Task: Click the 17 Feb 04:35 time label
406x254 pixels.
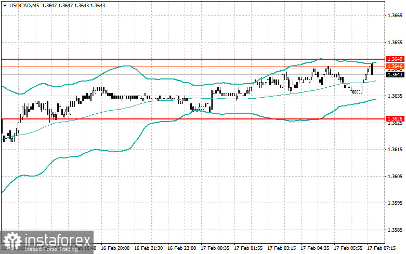Action: [x=315, y=248]
